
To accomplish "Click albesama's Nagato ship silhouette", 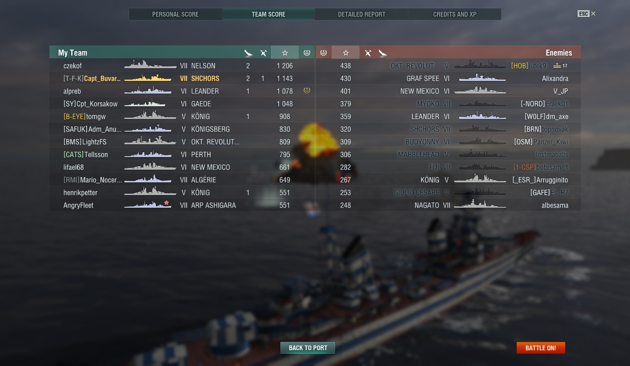I will tap(480, 204).
